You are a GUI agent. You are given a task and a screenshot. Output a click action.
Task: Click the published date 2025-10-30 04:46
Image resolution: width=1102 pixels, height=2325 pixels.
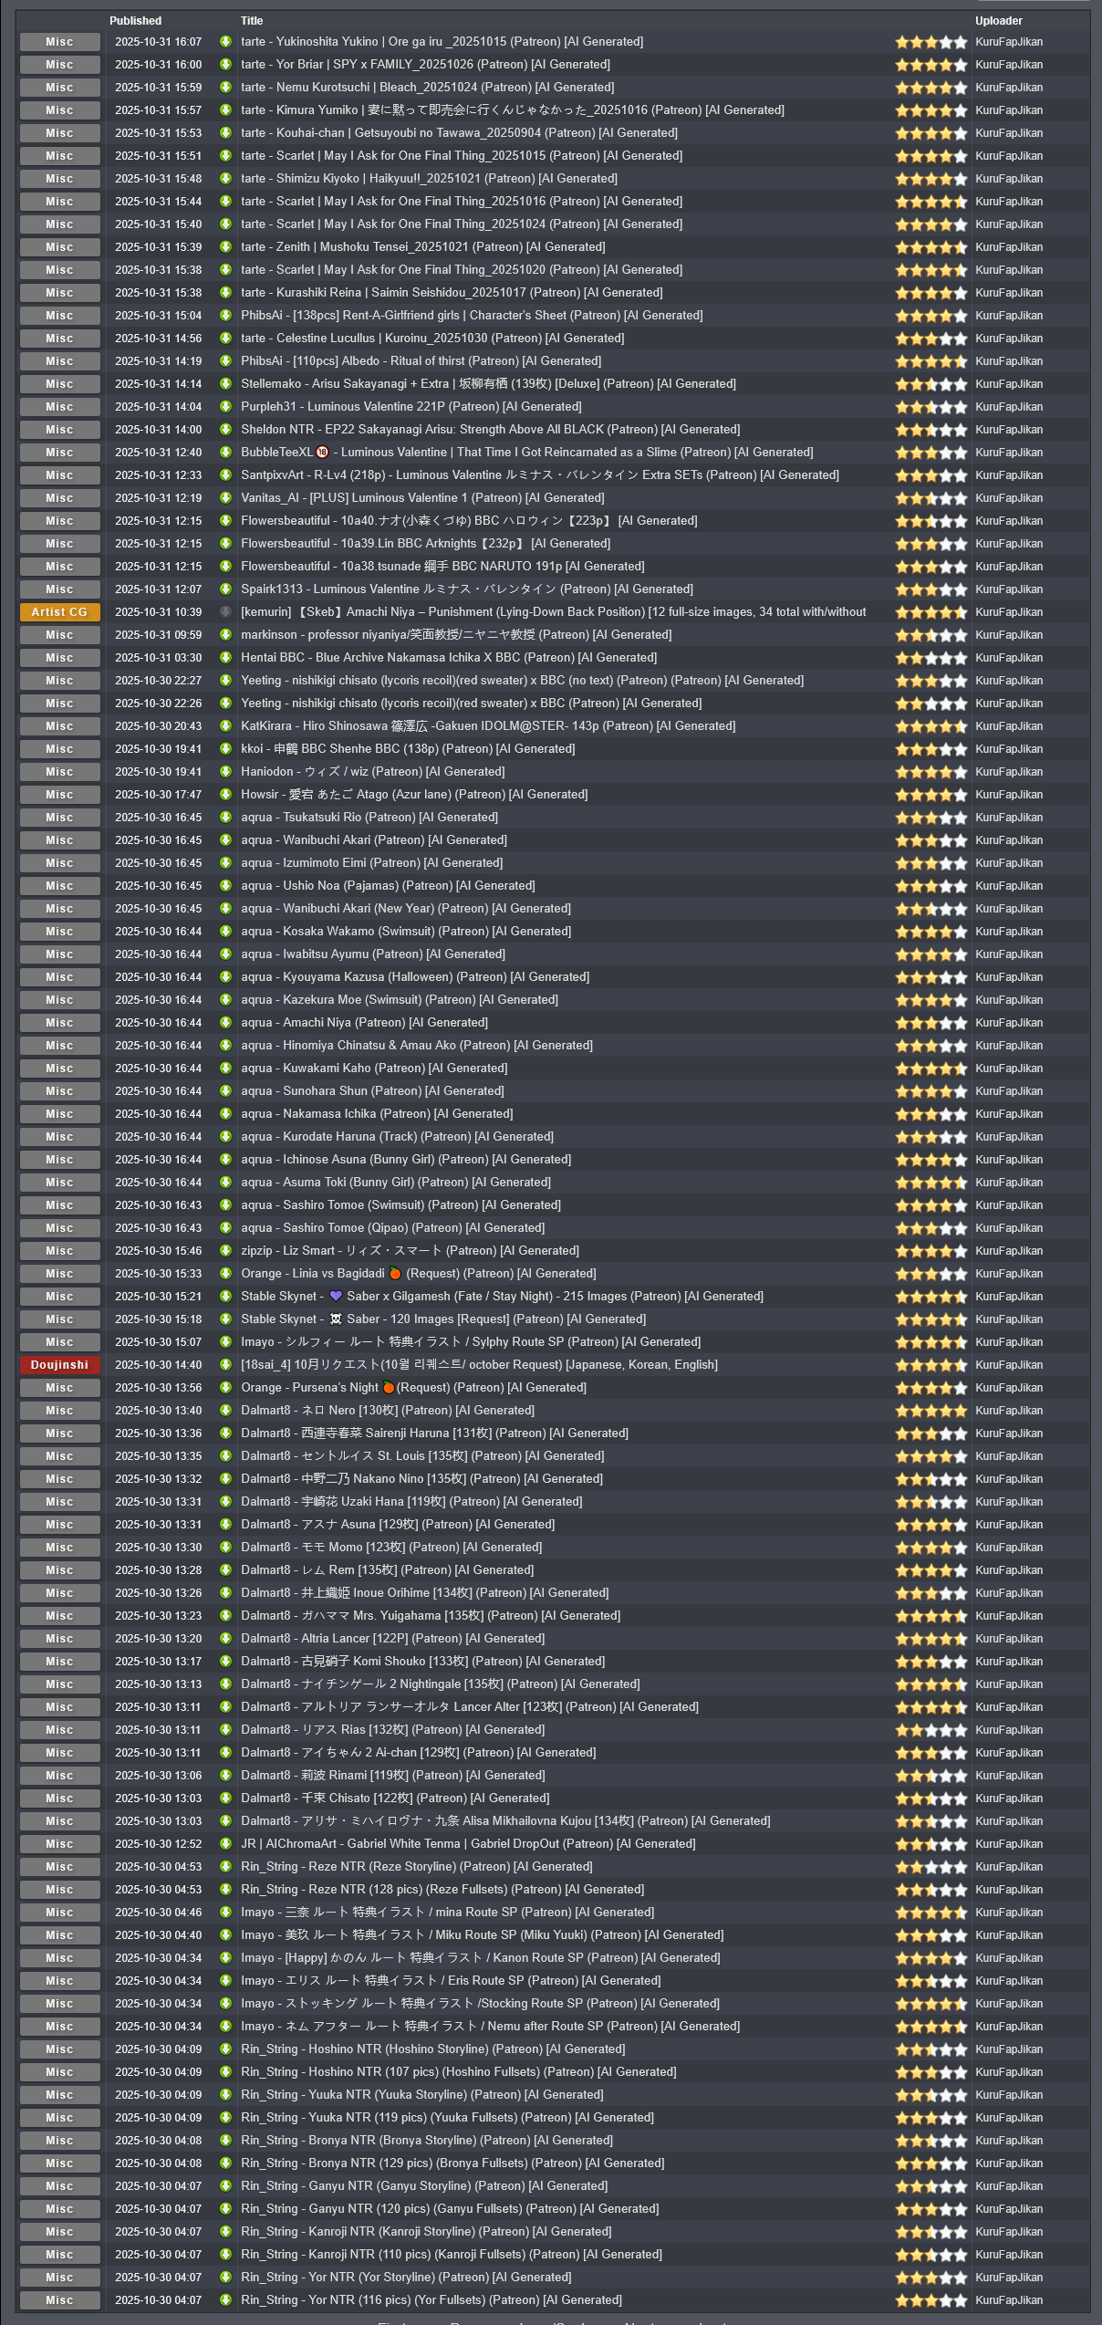coord(159,1913)
